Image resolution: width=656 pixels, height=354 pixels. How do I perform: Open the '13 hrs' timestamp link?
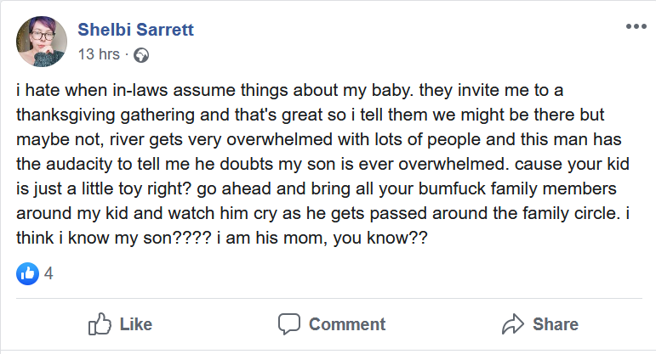pyautogui.click(x=99, y=54)
